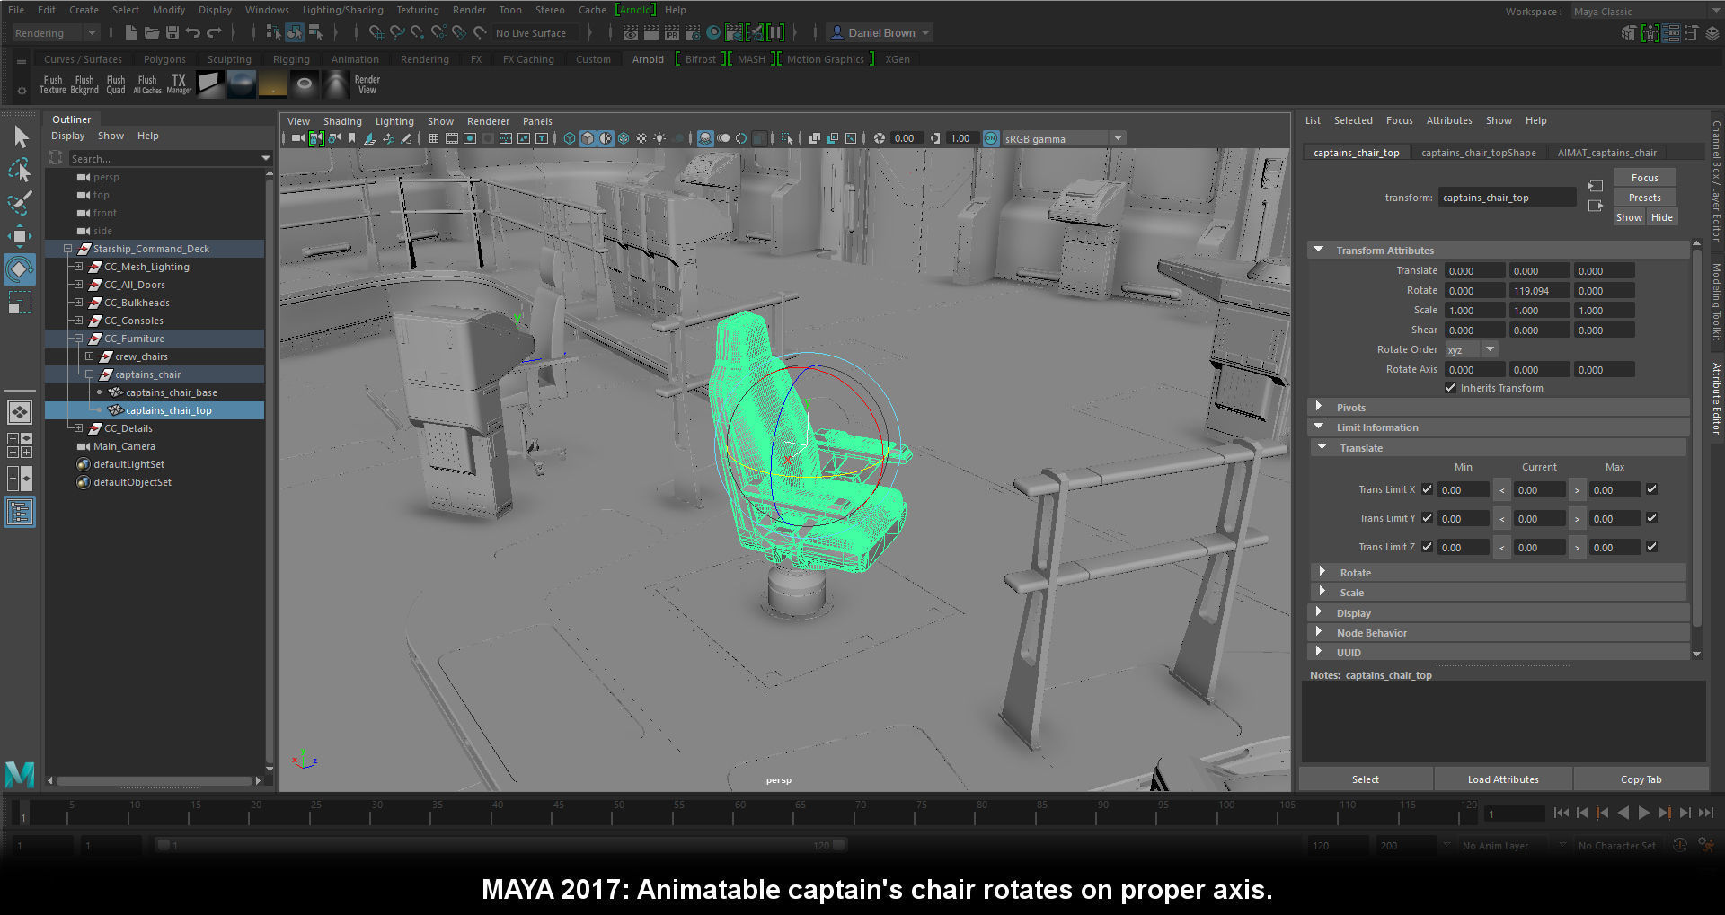This screenshot has width=1725, height=915.
Task: Click the Undo icon
Action: tap(193, 33)
